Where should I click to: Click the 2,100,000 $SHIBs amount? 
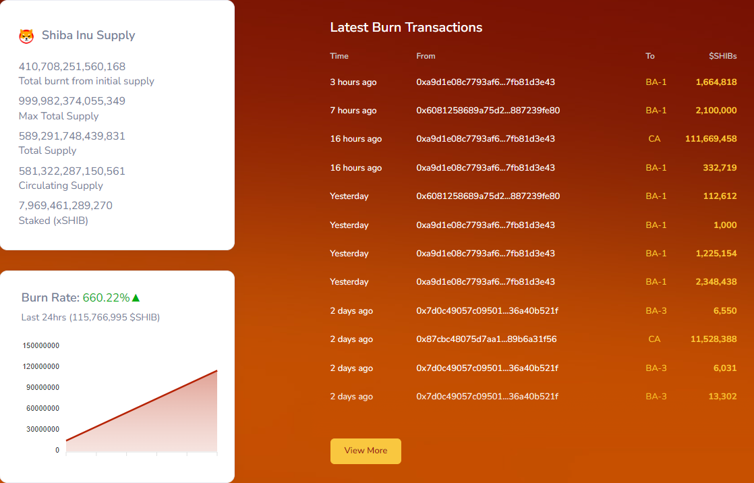tap(716, 111)
